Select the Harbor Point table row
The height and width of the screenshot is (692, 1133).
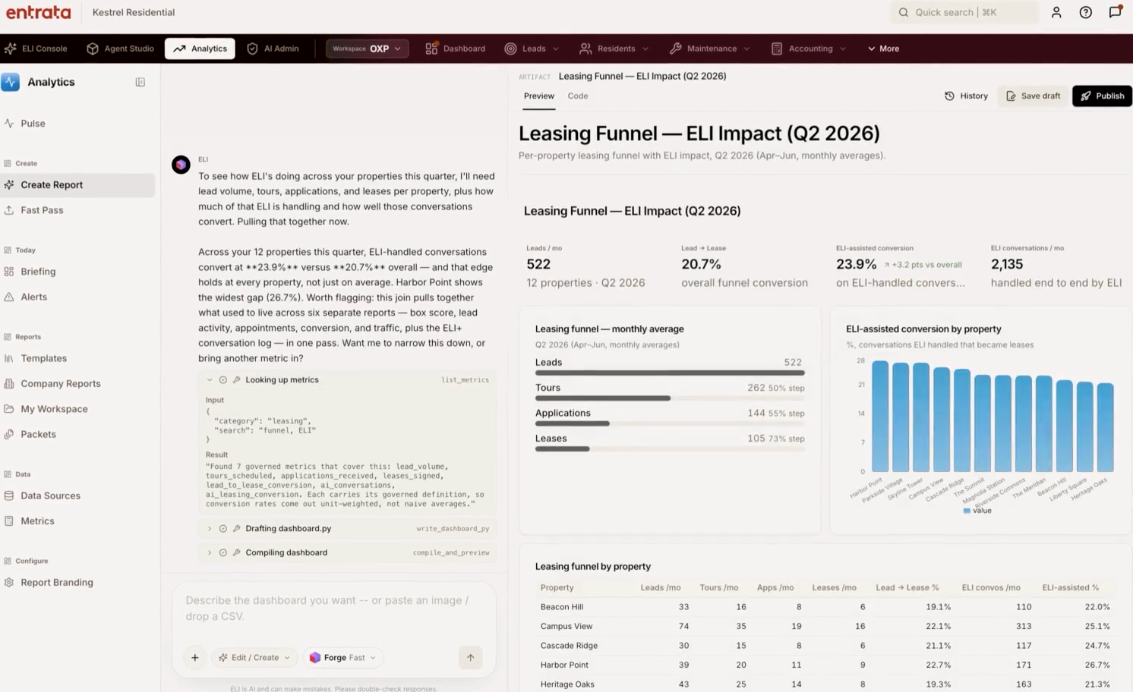[825, 665]
